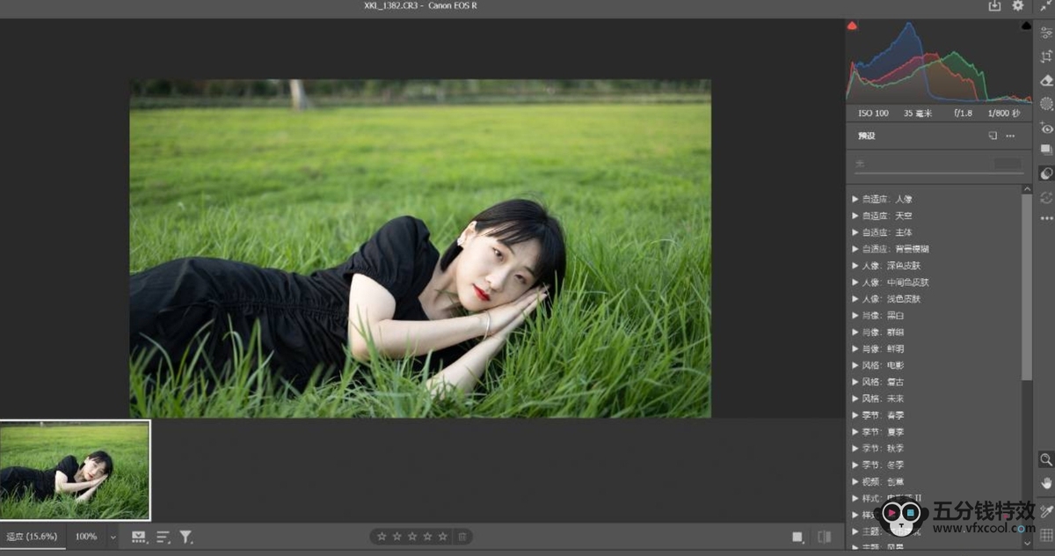Image resolution: width=1055 pixels, height=556 pixels.
Task: Adjust the preset amount slider
Action: (938, 172)
